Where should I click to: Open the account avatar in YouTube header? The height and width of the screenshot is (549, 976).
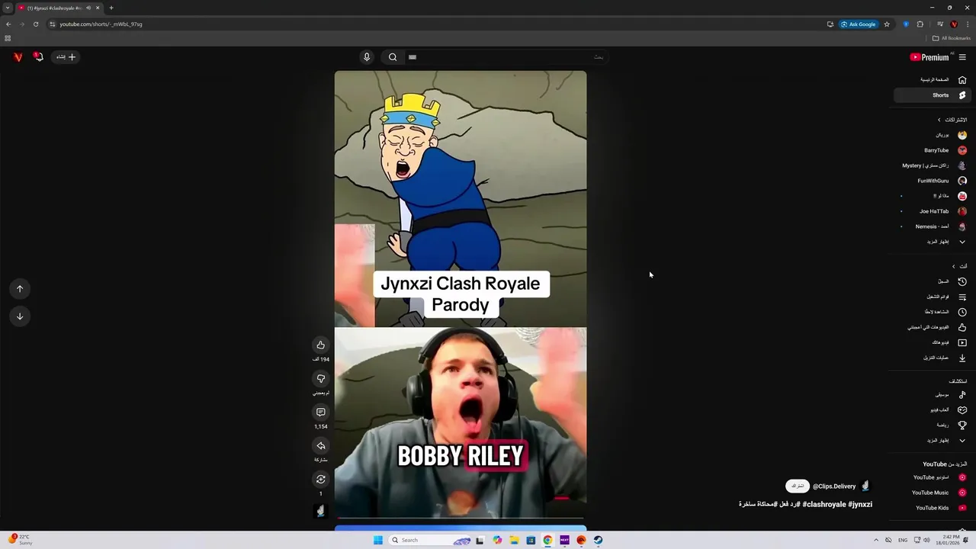pos(18,56)
